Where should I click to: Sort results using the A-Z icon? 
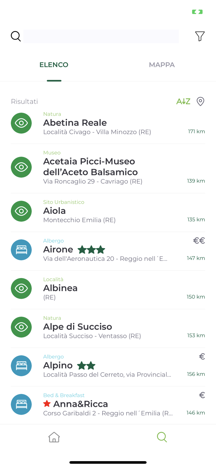pos(183,101)
